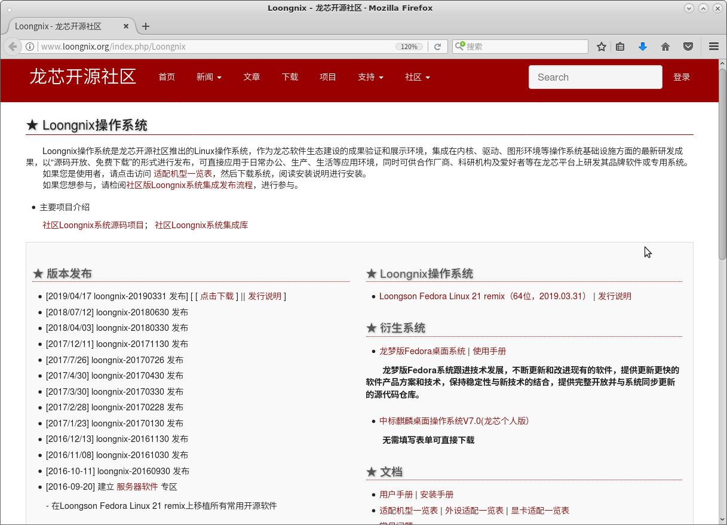Image resolution: width=727 pixels, height=525 pixels.
Task: Open 龙梦版Fedora桌面系统 link
Action: click(422, 351)
